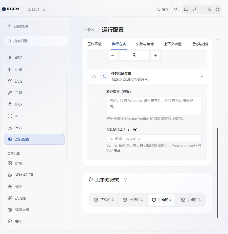Click the 验证指导 text area
The width and height of the screenshot is (228, 234).
[x=154, y=106]
